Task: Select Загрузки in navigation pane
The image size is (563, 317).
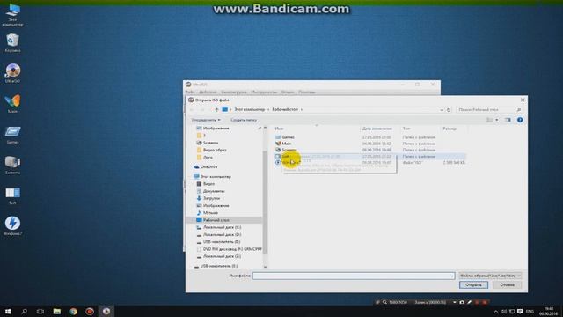Action: click(x=211, y=198)
